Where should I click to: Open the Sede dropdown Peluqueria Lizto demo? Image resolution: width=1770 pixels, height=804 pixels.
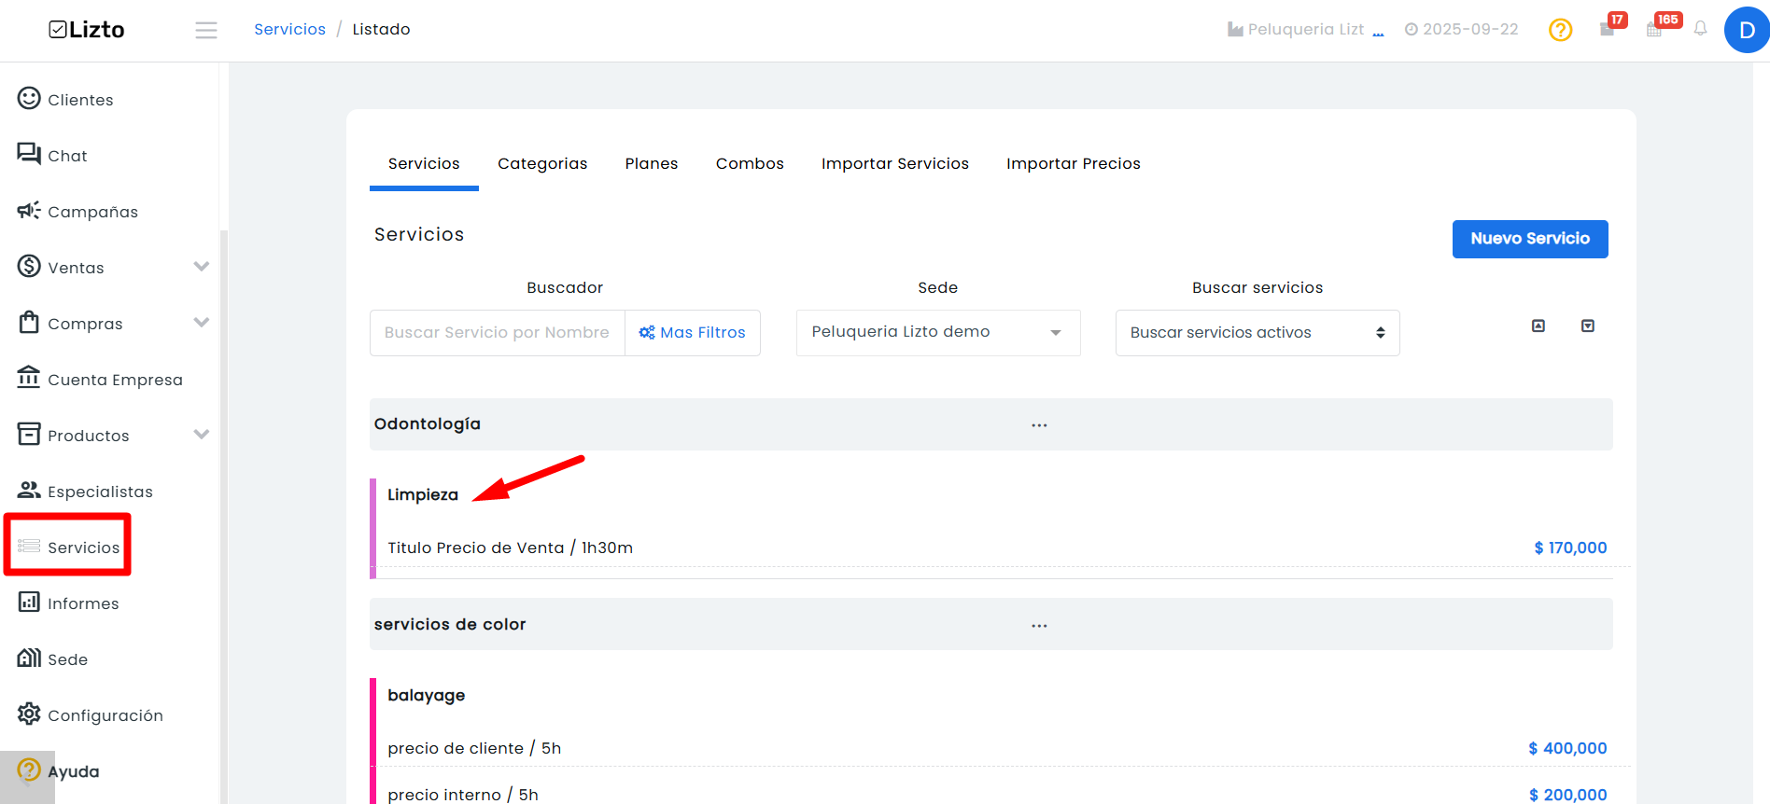[x=938, y=332]
